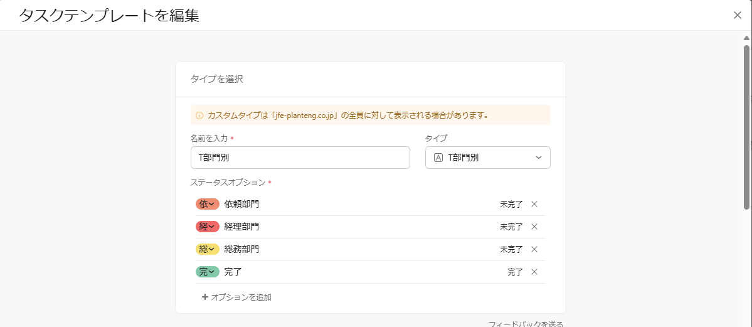Viewport: 752px width, 327px height.
Task: Edit the 経理部門 option name
Action: (x=241, y=227)
